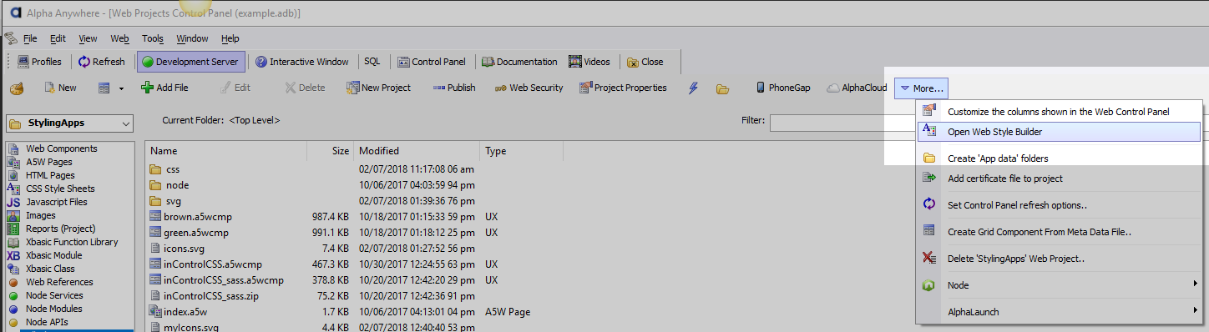
Task: Choose Customize the columns shown menu item
Action: [1059, 111]
